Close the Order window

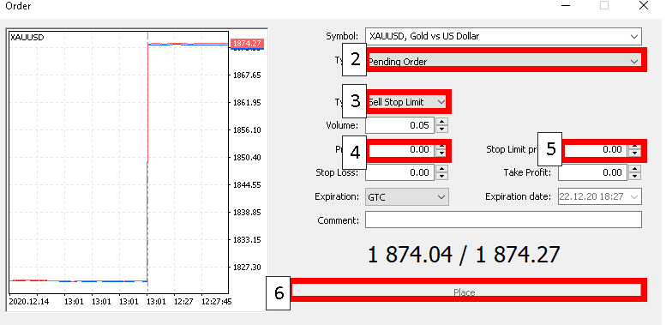coord(644,6)
